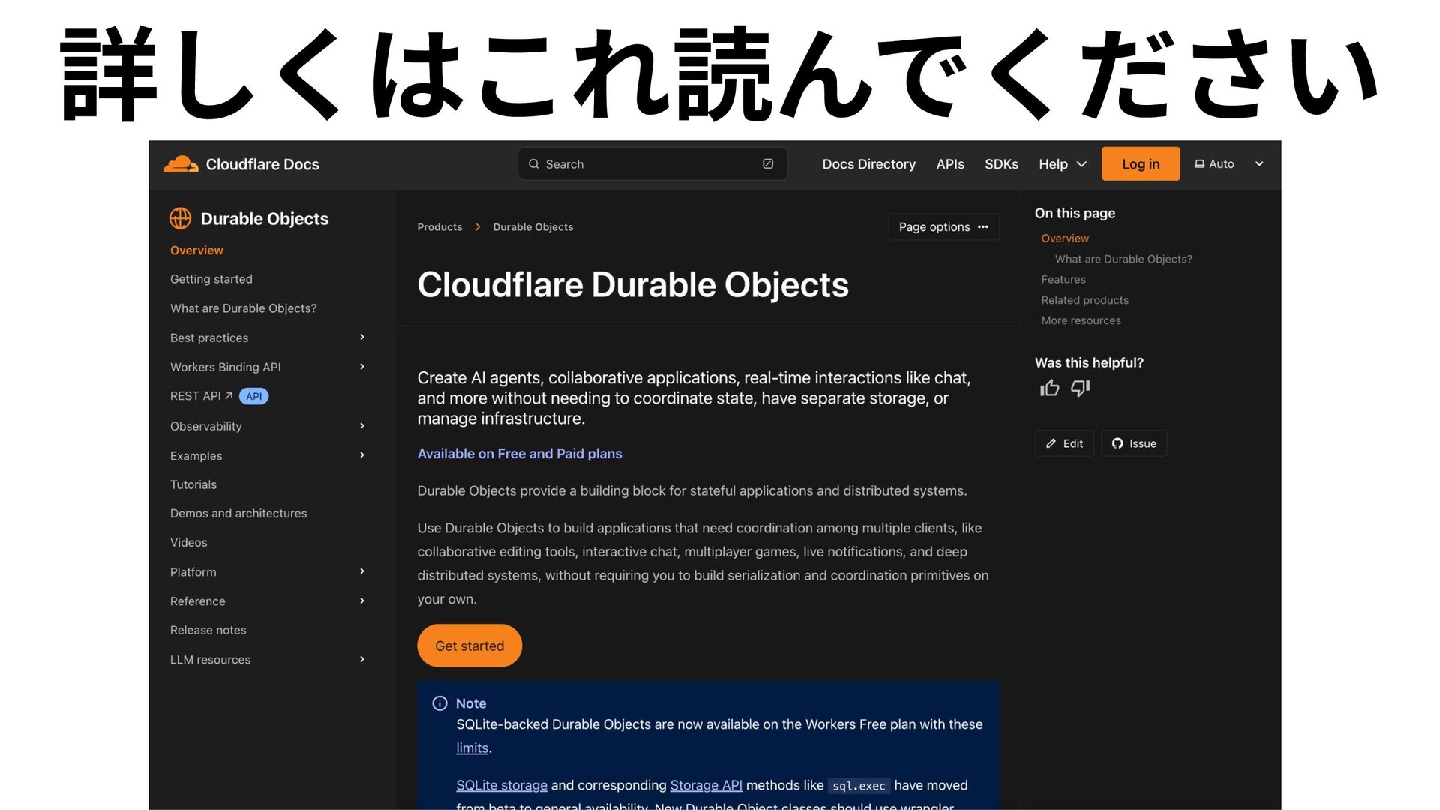Click the Products breadcrumb link
Viewport: 1440px width, 810px height.
439,227
